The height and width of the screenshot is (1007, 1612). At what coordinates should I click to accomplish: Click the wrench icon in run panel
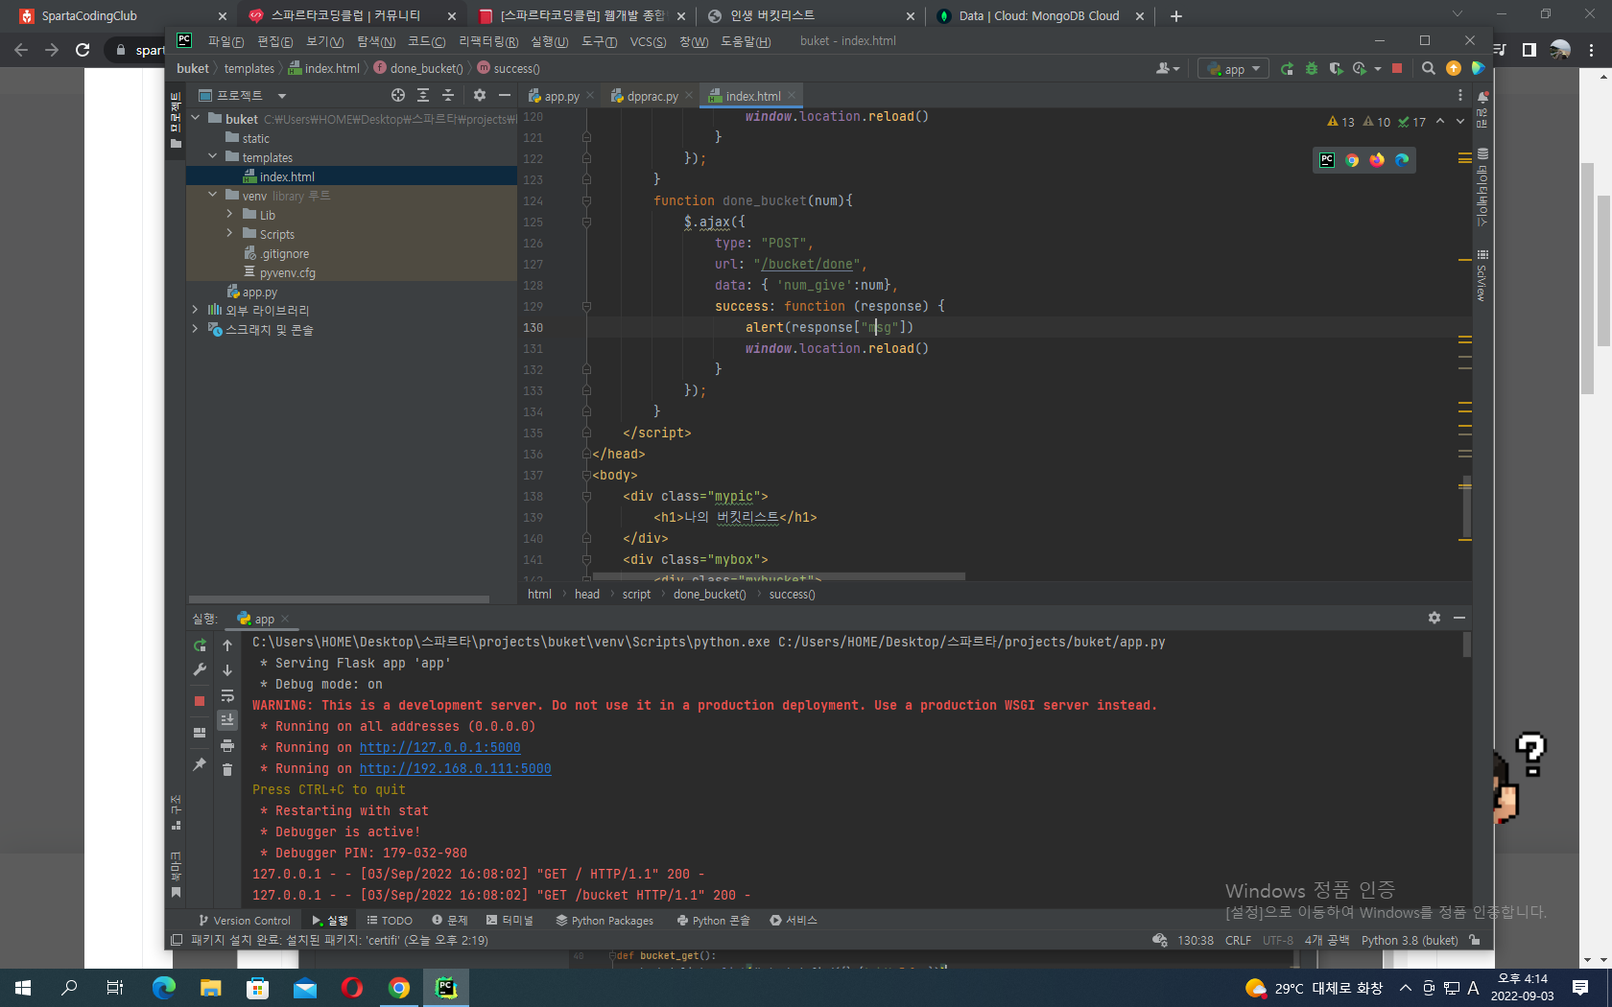(200, 669)
